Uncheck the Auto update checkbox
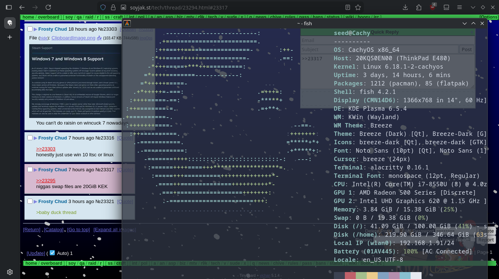The image size is (499, 279). pyautogui.click(x=52, y=253)
